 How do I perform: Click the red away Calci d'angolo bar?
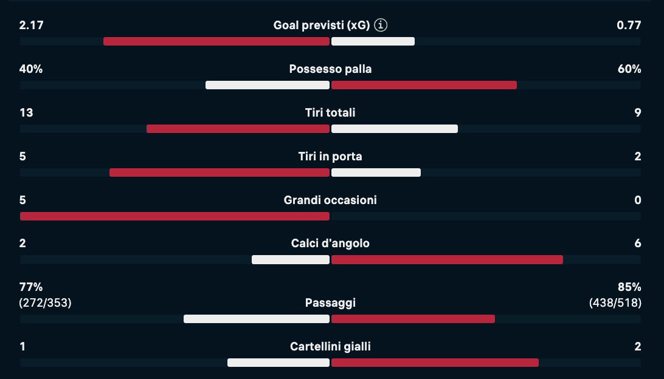tap(447, 260)
